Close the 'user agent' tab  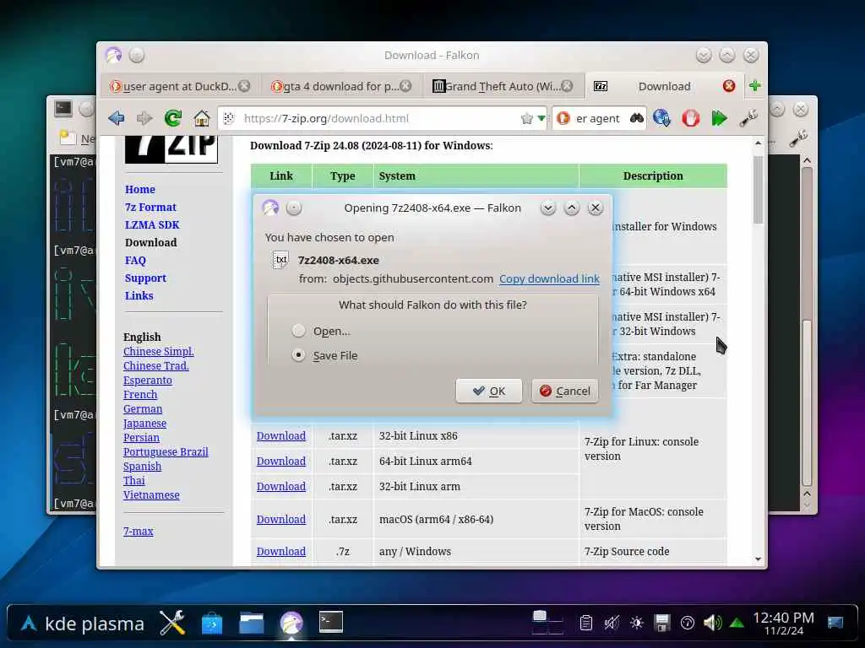[x=244, y=86]
